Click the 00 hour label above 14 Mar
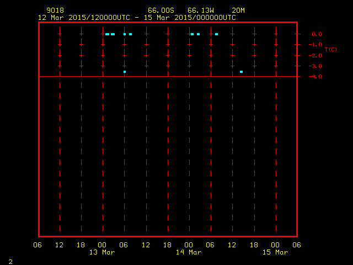 click(x=189, y=245)
